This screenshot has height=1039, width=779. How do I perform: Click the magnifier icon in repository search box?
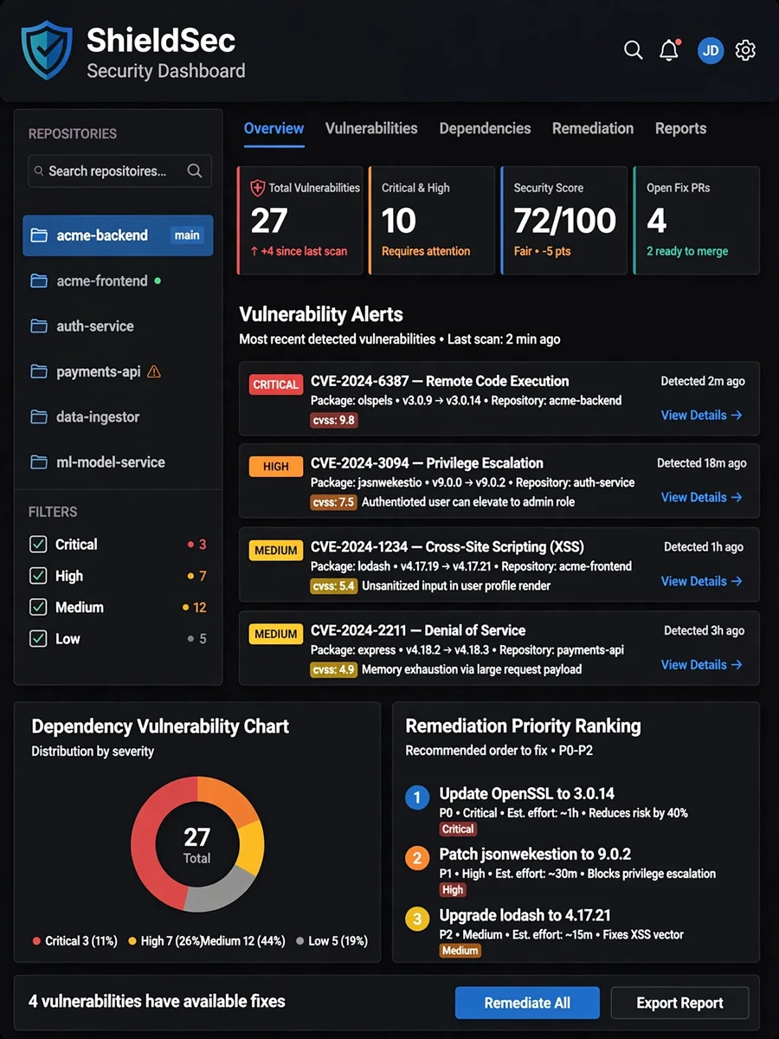195,171
